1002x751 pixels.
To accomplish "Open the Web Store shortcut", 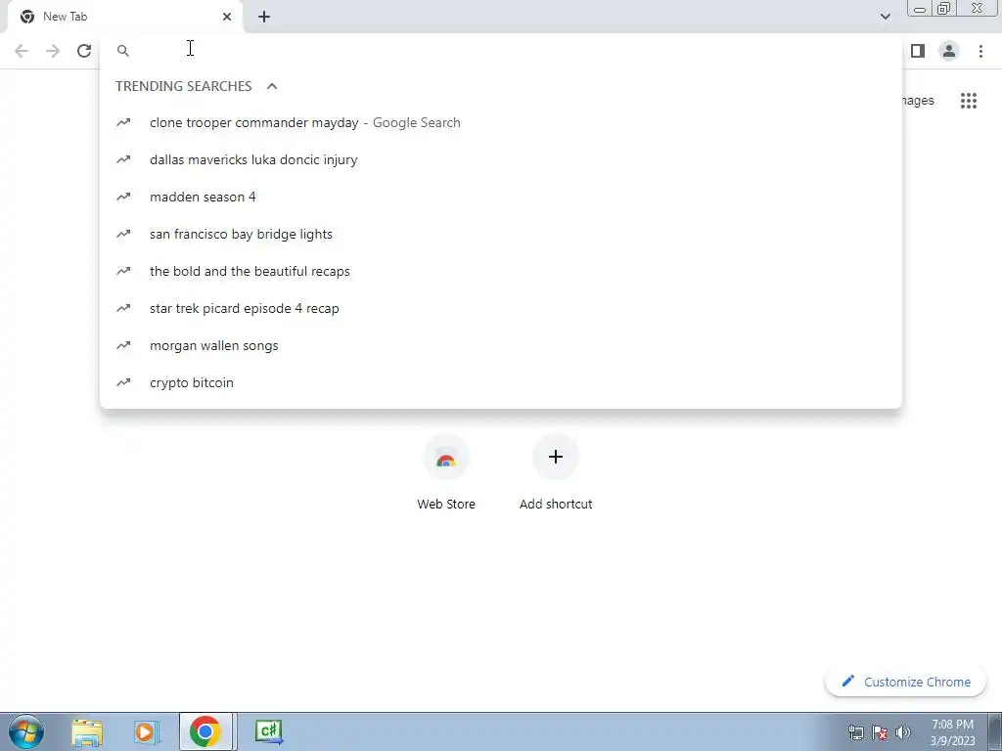I will click(446, 472).
